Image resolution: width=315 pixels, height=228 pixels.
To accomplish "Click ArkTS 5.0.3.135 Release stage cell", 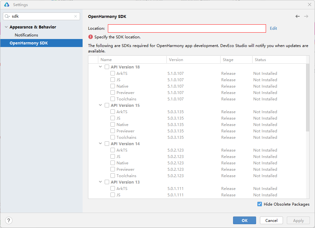I will click(229, 112).
